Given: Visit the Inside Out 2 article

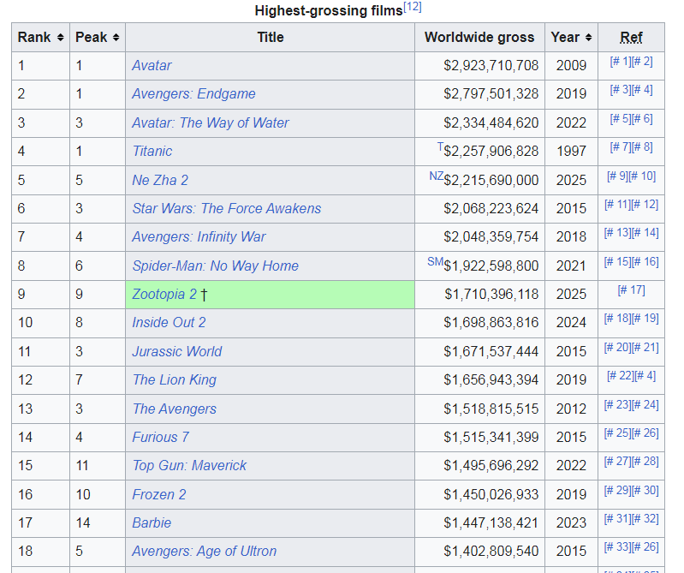Looking at the screenshot, I should pyautogui.click(x=169, y=322).
